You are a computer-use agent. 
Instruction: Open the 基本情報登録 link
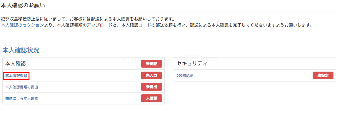click(17, 76)
